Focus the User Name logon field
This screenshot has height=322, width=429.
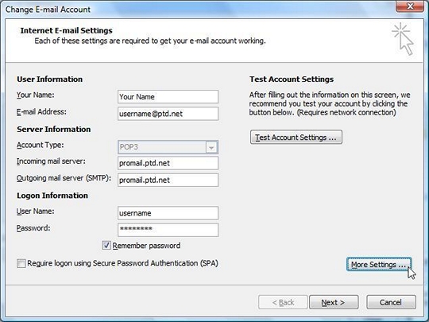pos(168,213)
